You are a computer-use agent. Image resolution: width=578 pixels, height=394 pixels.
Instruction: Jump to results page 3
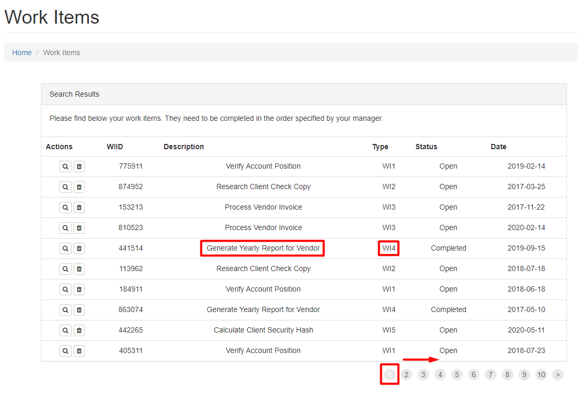pyautogui.click(x=423, y=375)
